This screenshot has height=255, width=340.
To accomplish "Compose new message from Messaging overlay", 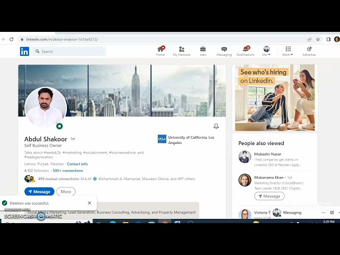I will click(x=332, y=212).
